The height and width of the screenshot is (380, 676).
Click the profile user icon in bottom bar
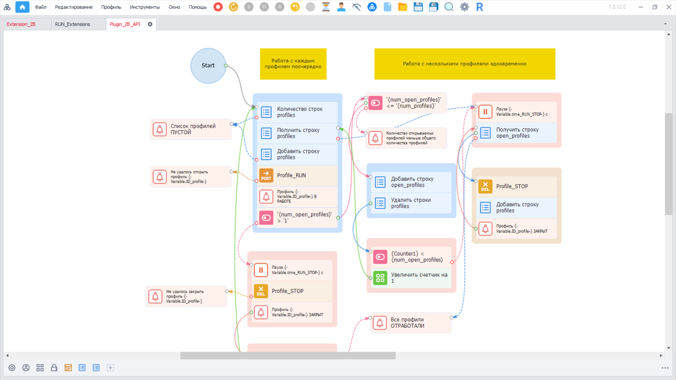[x=26, y=368]
